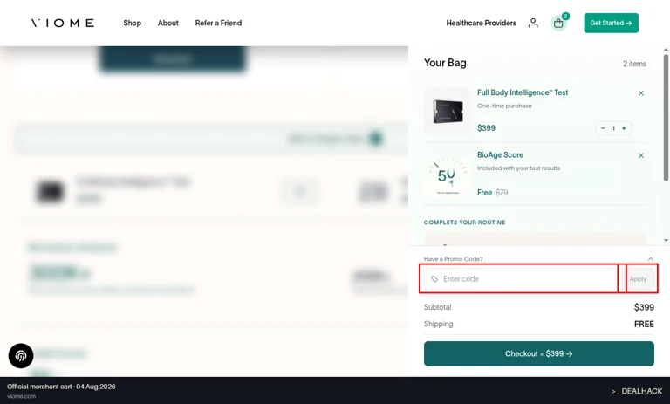Click the Apply promo code button

[638, 278]
